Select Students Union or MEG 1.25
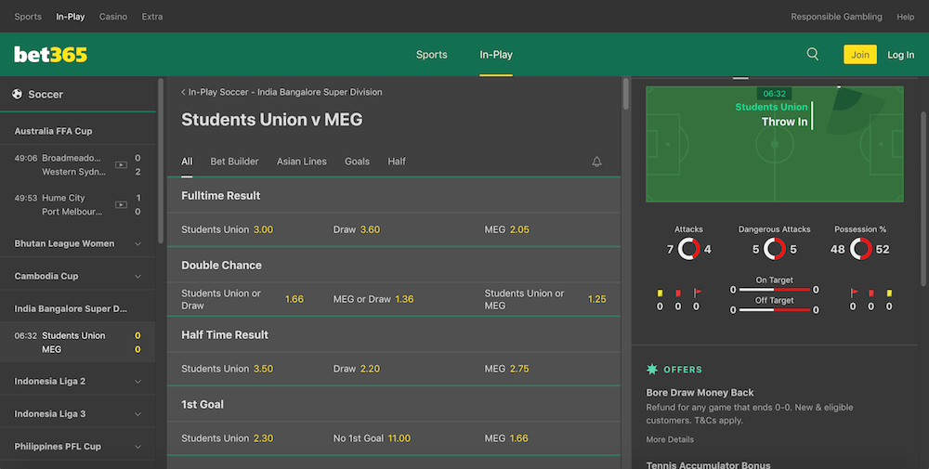Image resolution: width=929 pixels, height=469 pixels. click(x=545, y=299)
